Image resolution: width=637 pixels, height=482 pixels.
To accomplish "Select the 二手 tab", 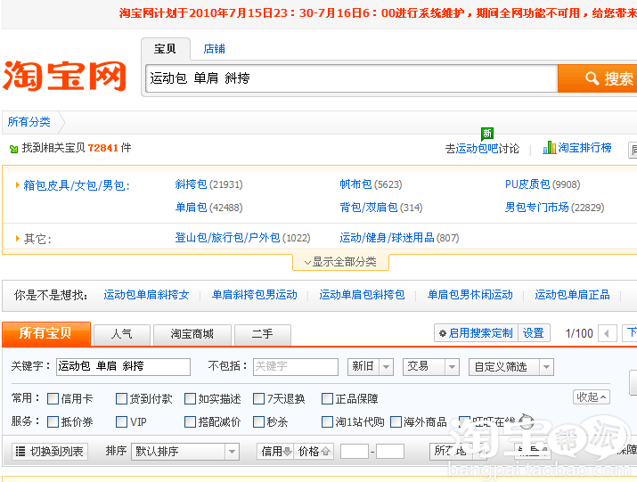I will coord(263,334).
